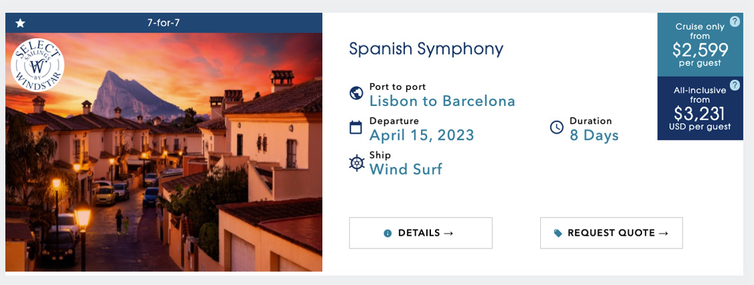Click the info icon in the Details button
This screenshot has width=754, height=285.
(388, 233)
